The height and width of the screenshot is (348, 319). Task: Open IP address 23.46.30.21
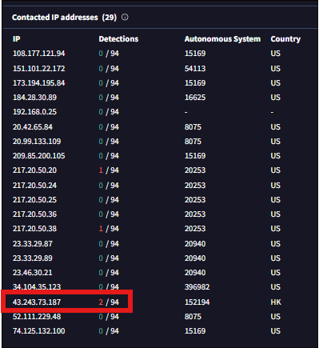click(33, 273)
